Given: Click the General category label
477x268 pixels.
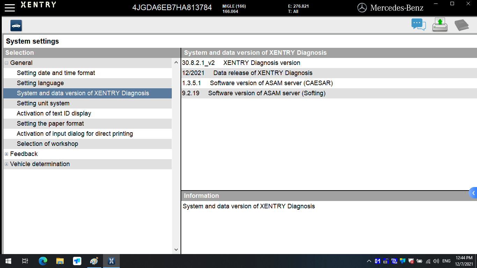Looking at the screenshot, I should pyautogui.click(x=21, y=63).
